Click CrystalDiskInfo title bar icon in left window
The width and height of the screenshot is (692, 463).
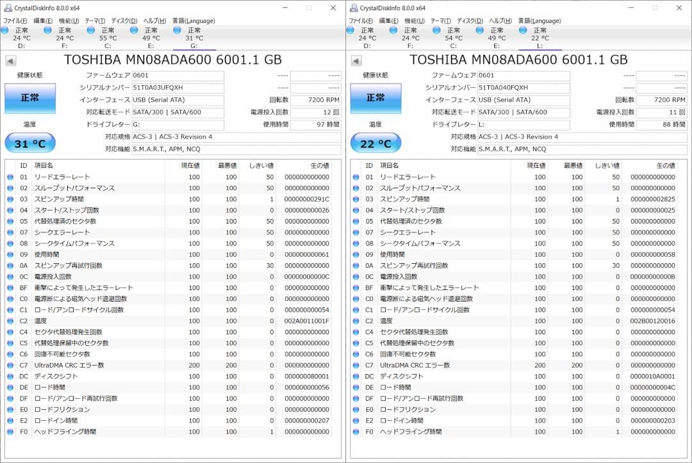point(8,8)
